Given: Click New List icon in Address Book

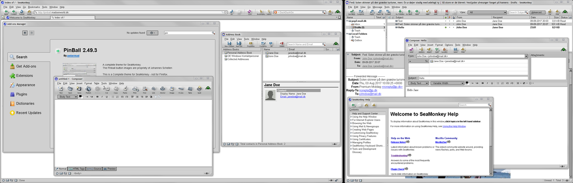Looking at the screenshot, I should (239, 44).
